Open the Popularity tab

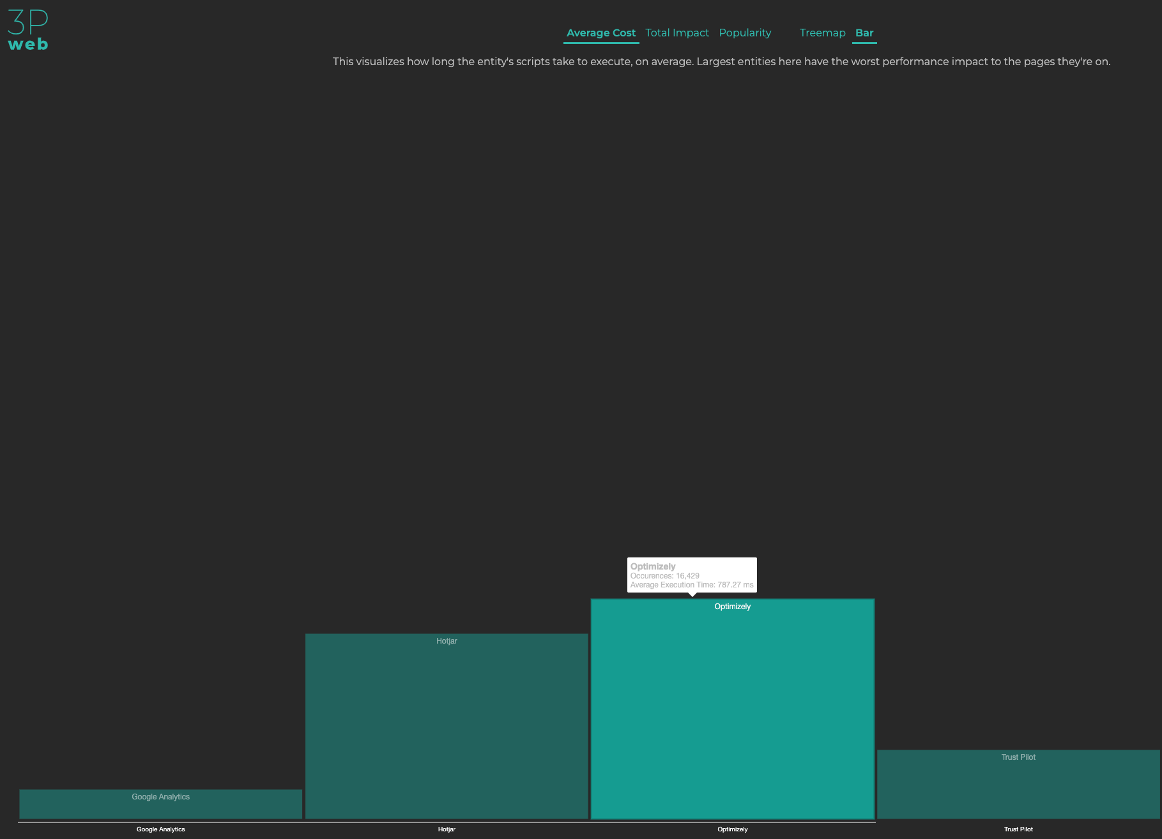tap(745, 33)
